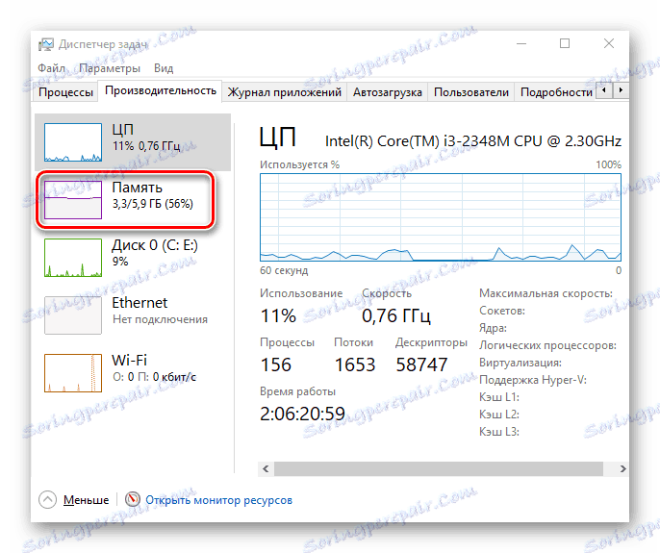Viewport: 660px width, 553px height.
Task: Switch to the Процессы tab
Action: point(65,92)
